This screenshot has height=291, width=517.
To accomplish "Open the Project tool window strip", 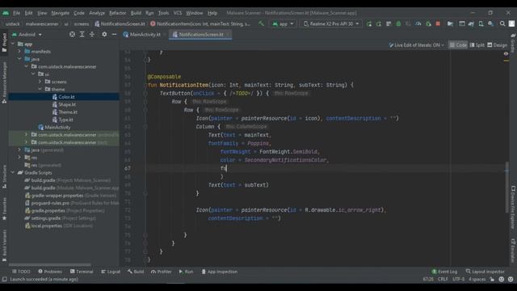I will (4, 42).
